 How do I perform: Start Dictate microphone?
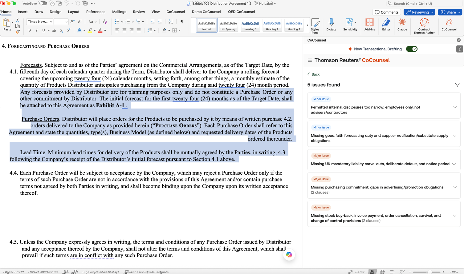pyautogui.click(x=331, y=25)
